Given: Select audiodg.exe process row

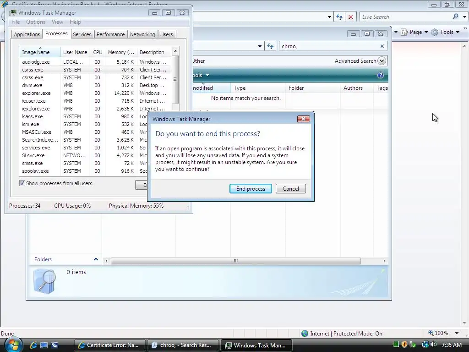Looking at the screenshot, I should point(95,62).
